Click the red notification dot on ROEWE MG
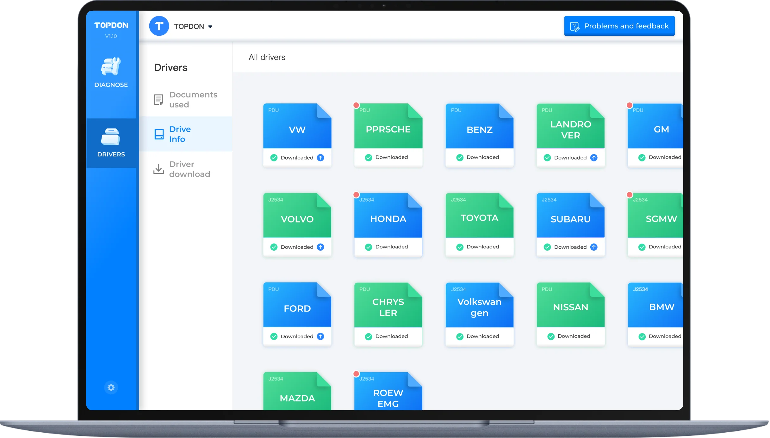 356,374
